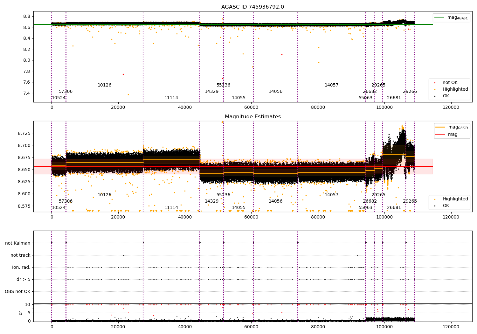Click obsid label 10126 in top plot
The image size is (477, 334).
coord(104,85)
